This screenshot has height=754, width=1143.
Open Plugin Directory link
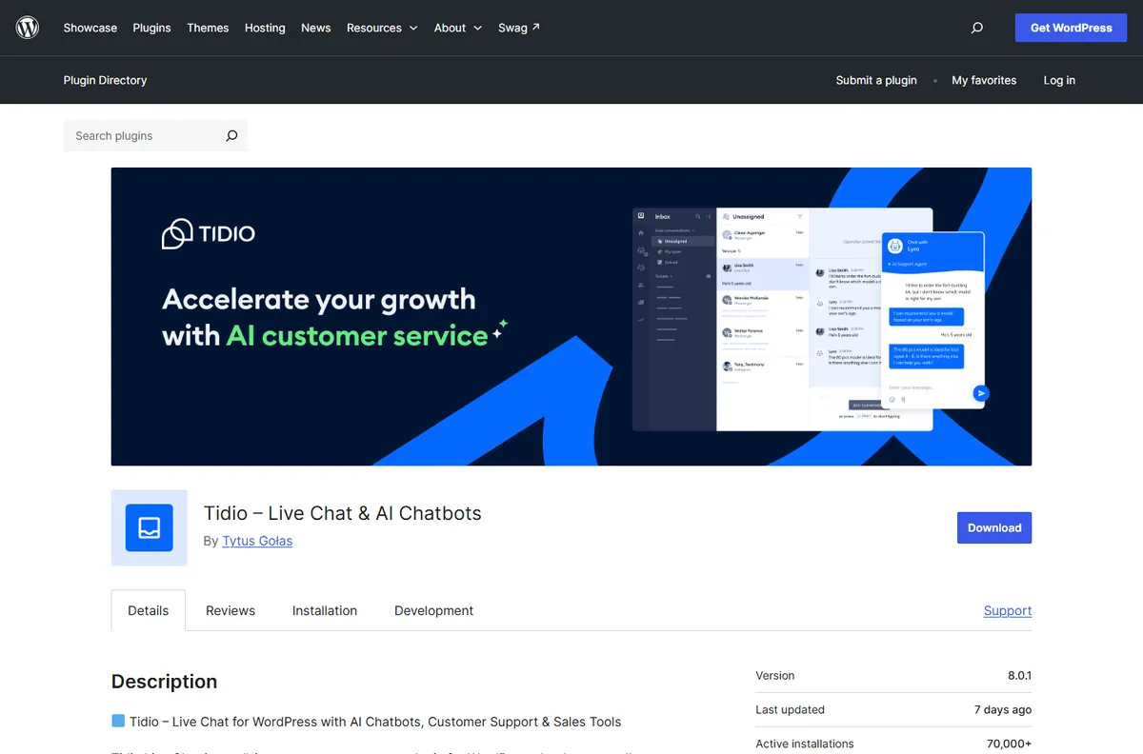[106, 80]
